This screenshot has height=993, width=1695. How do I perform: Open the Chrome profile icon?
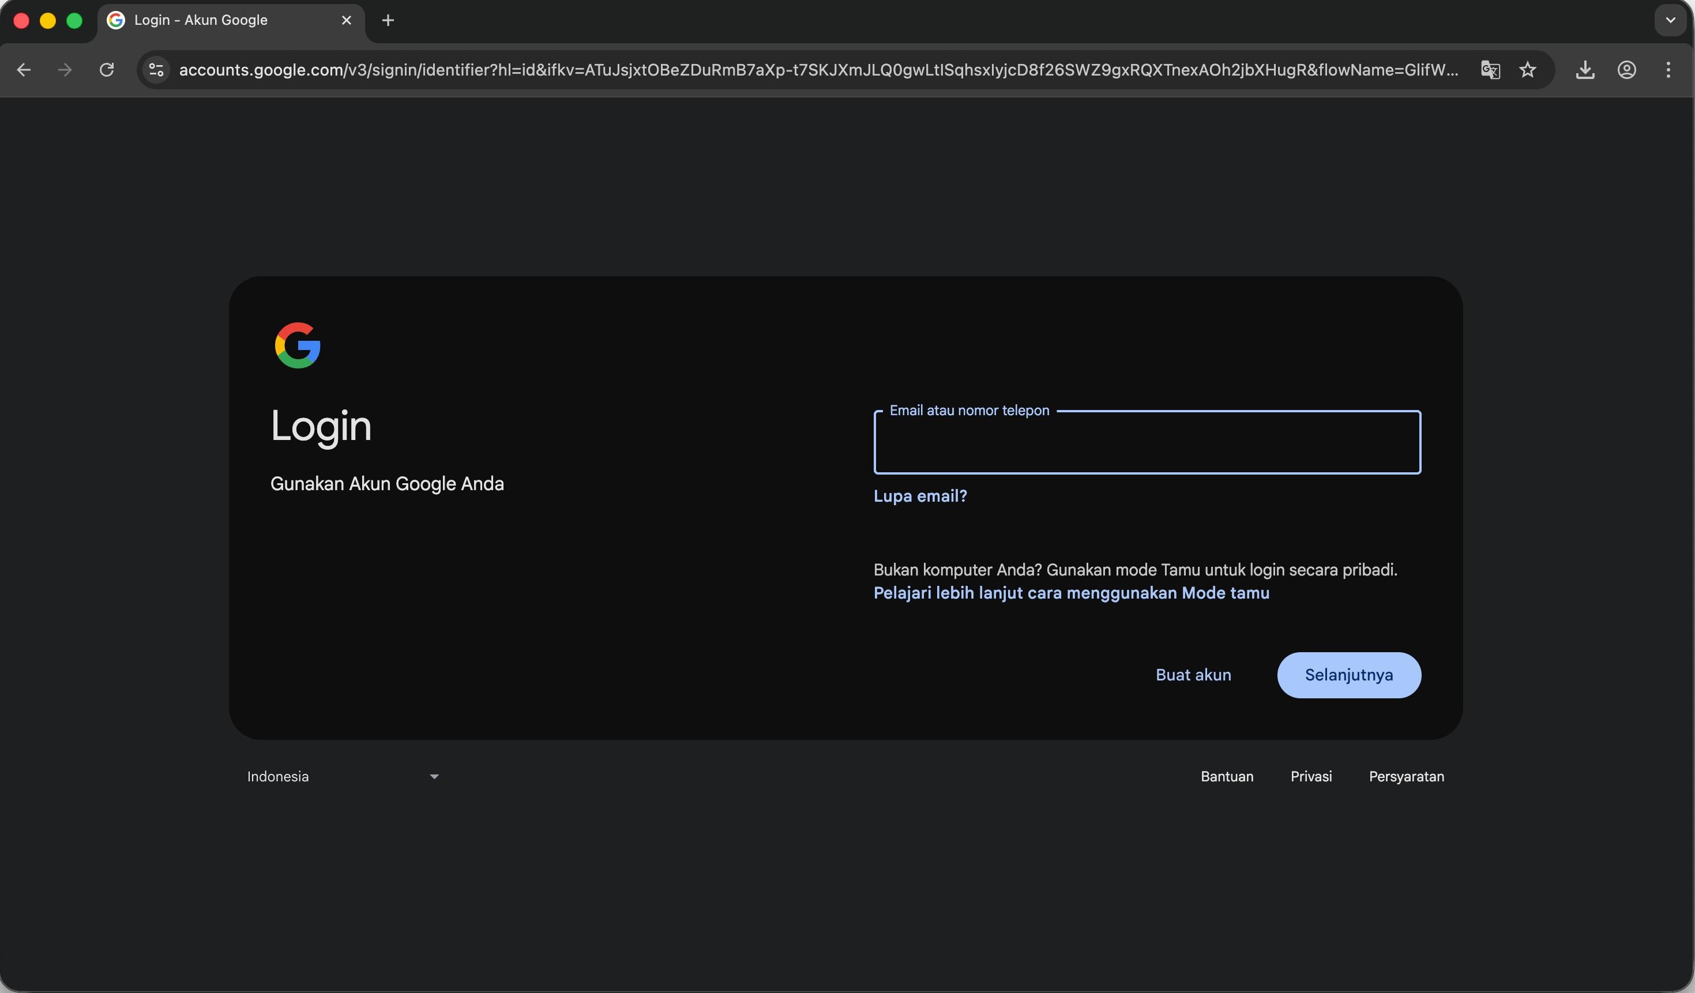(1626, 70)
